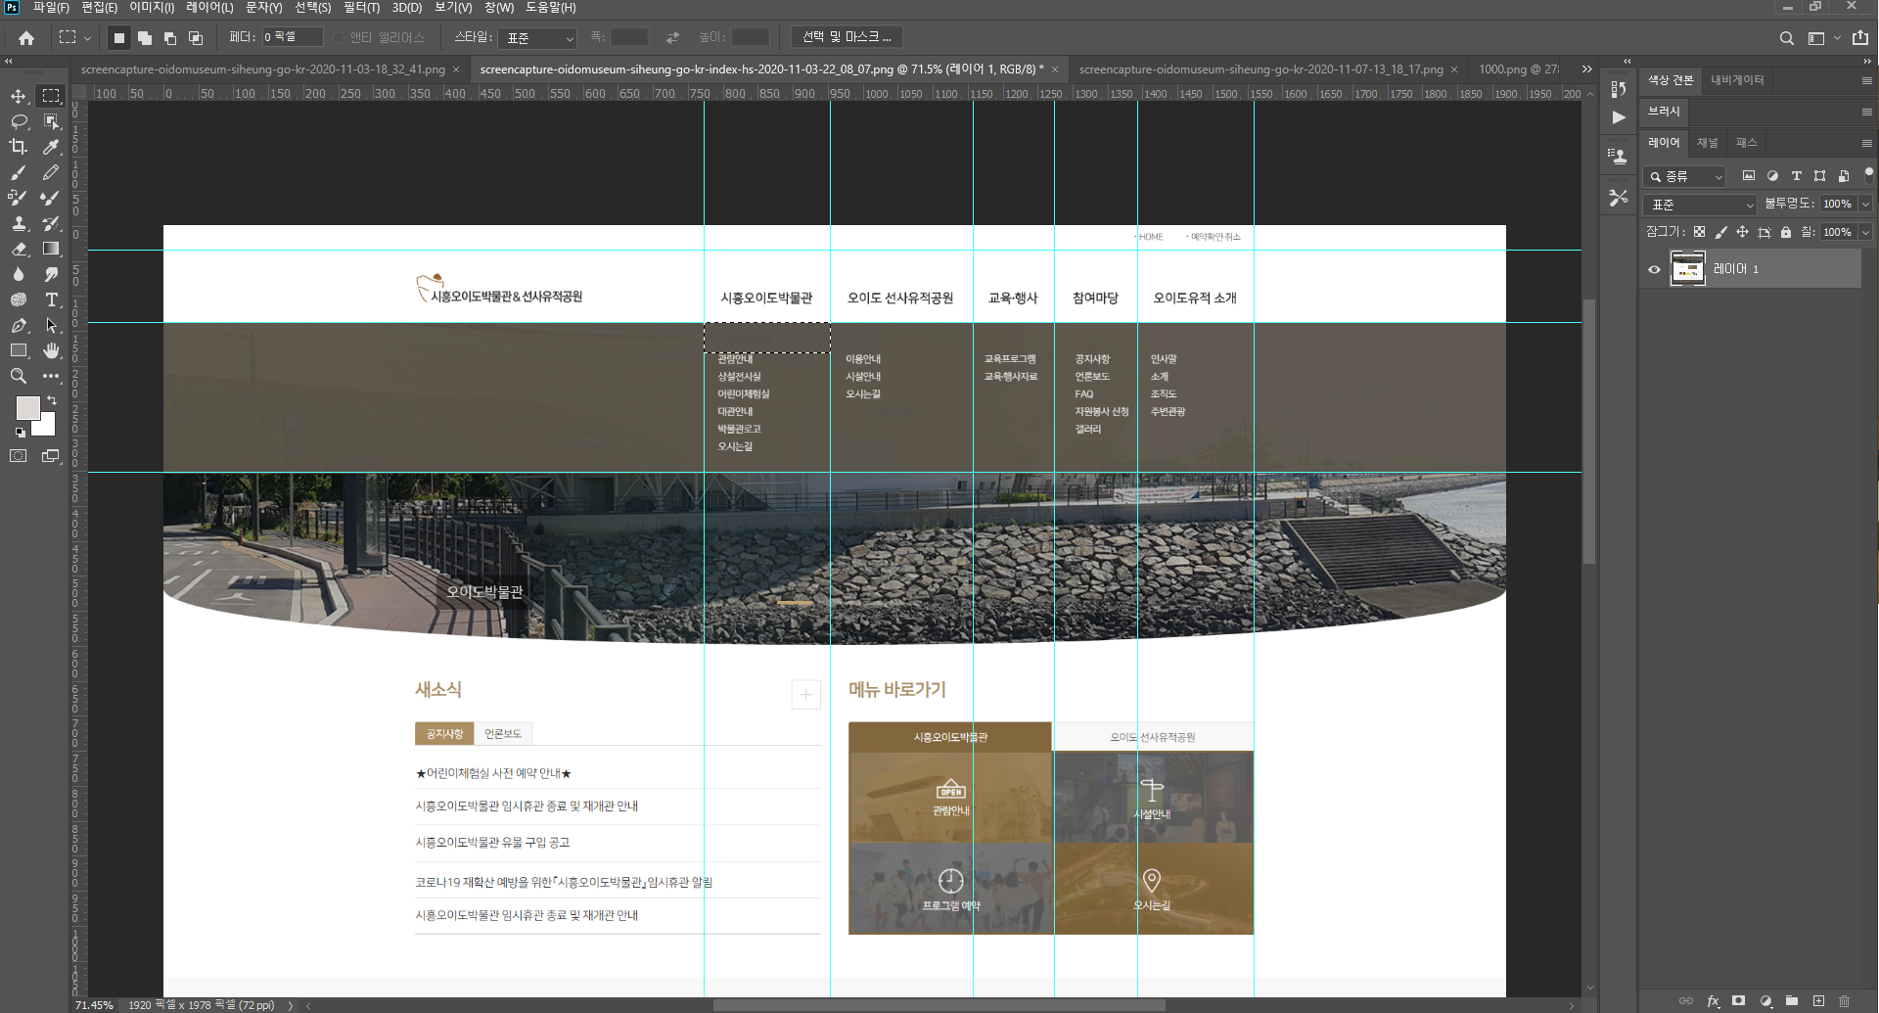Select the Zoom tool
This screenshot has width=1879, height=1013.
19,376
